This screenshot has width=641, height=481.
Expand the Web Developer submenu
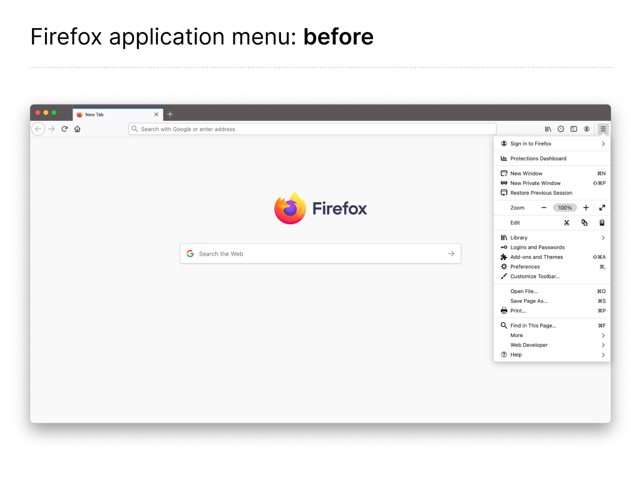(603, 345)
